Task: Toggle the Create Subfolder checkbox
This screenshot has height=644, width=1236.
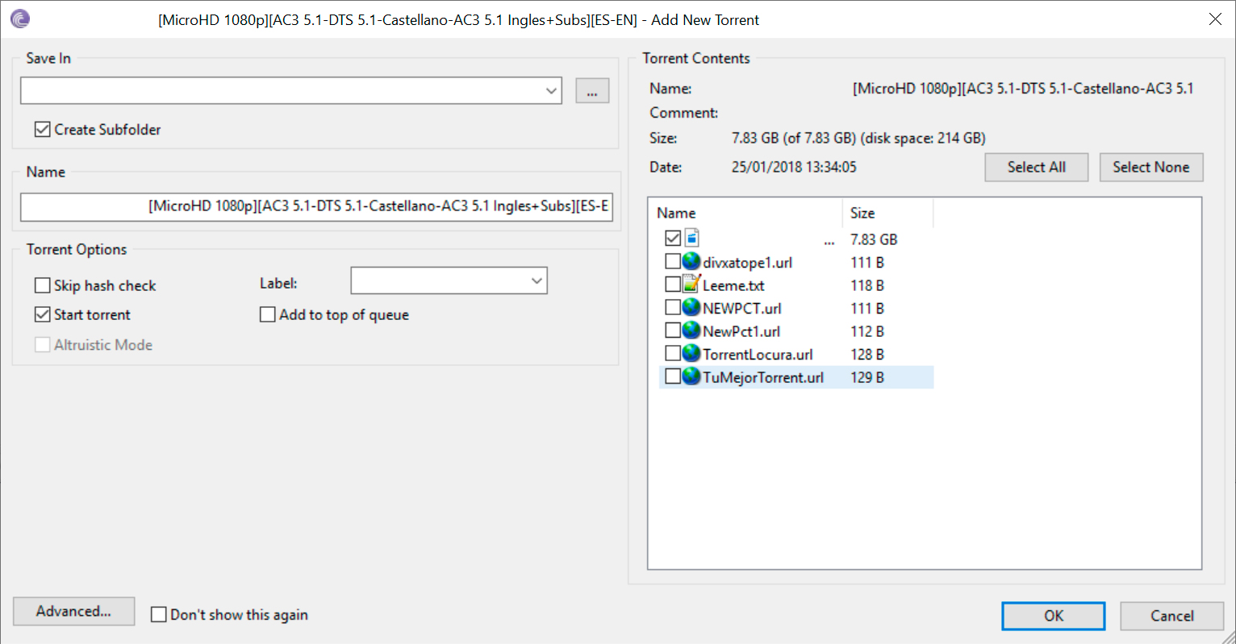Action: click(43, 129)
